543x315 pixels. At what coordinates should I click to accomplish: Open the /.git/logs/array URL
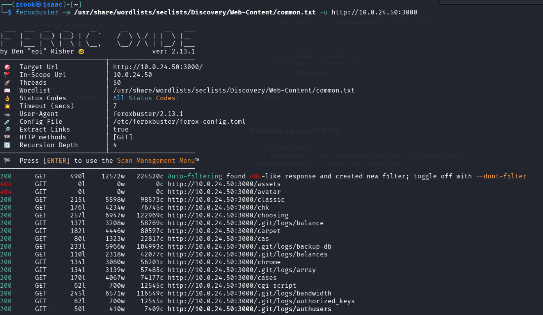[x=242, y=270]
